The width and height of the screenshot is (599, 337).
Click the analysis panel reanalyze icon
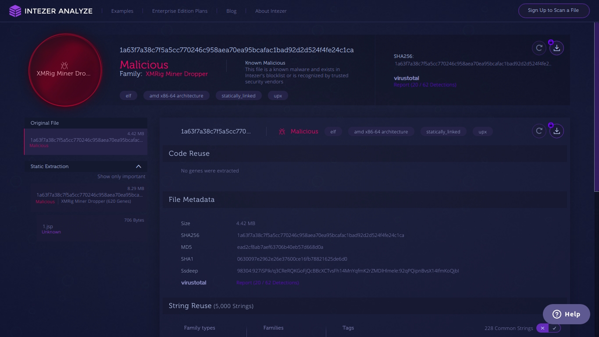click(539, 131)
